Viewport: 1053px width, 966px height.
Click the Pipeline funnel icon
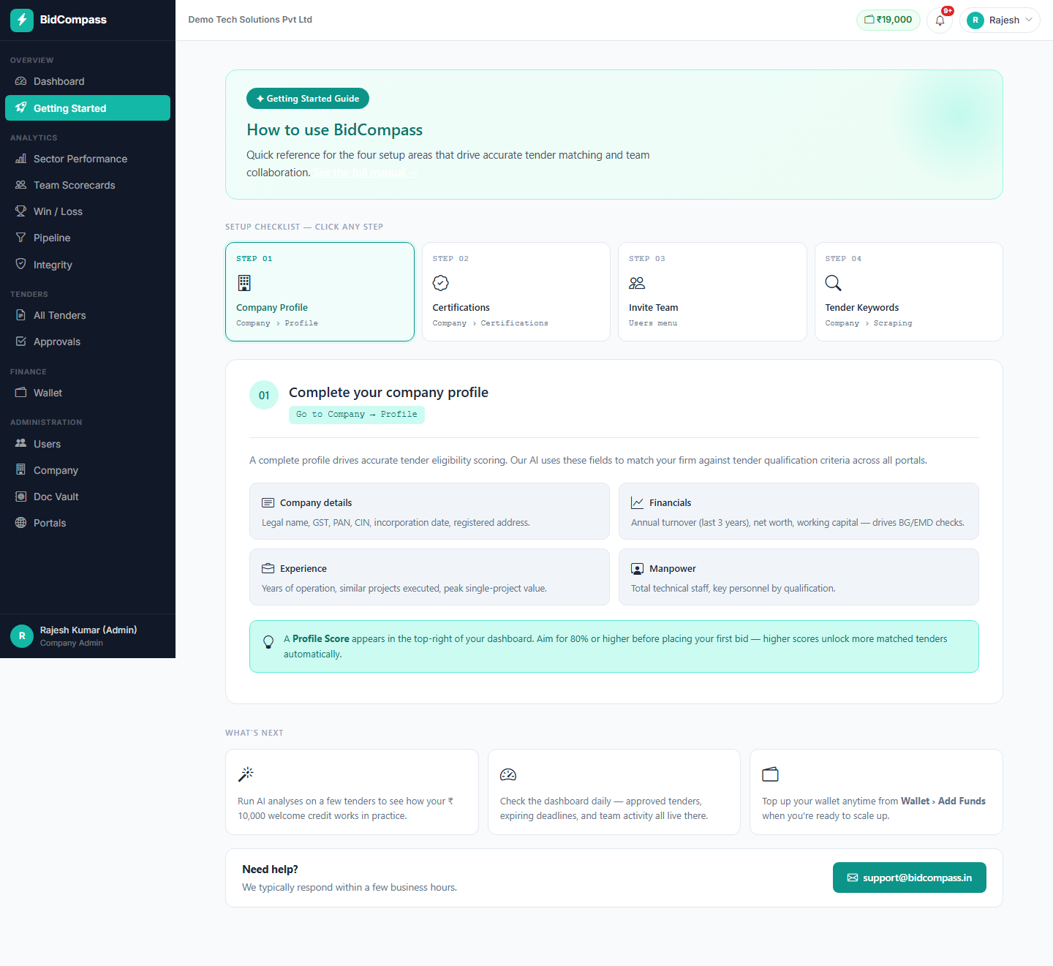(20, 238)
